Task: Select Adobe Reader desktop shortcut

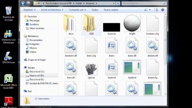Action: coord(8,102)
